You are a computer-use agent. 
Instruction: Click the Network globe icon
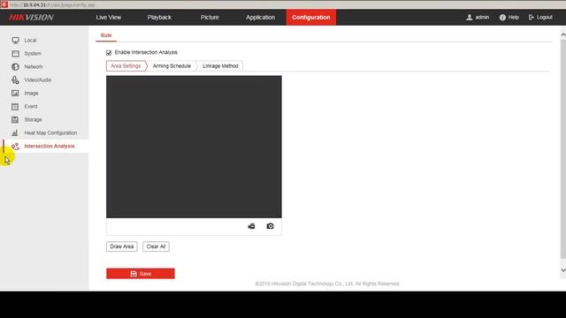15,67
